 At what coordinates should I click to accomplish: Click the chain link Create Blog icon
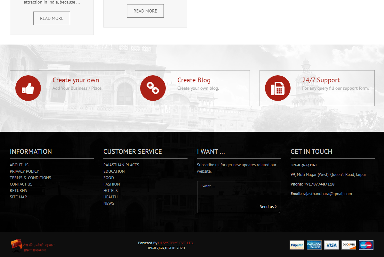click(153, 88)
